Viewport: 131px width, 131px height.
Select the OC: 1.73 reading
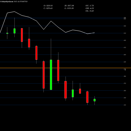click(90, 6)
